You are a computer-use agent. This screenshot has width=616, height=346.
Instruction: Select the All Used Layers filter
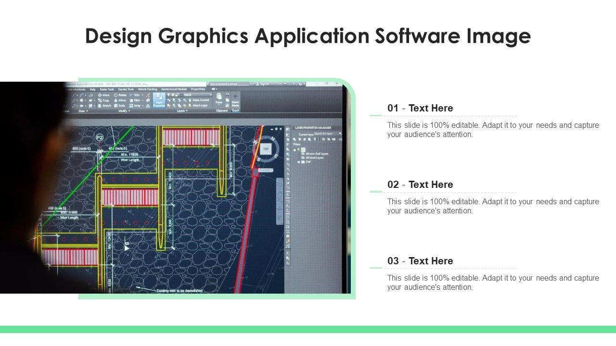(314, 158)
